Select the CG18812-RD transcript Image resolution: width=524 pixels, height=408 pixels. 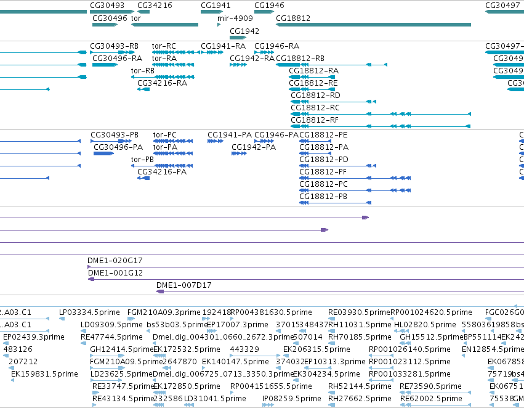(334, 102)
